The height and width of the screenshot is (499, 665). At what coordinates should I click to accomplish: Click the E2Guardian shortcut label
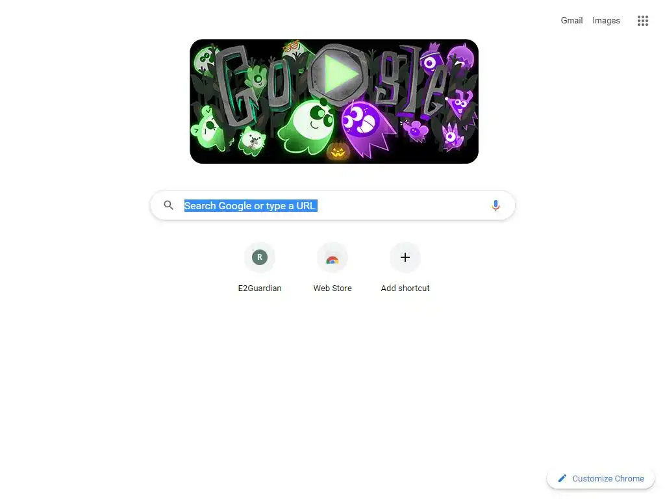[260, 288]
